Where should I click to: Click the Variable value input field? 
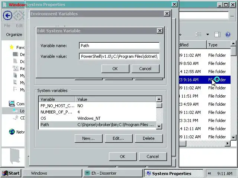pyautogui.click(x=119, y=56)
